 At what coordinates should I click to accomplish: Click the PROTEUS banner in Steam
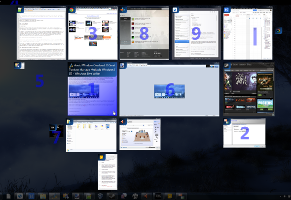[265, 104]
